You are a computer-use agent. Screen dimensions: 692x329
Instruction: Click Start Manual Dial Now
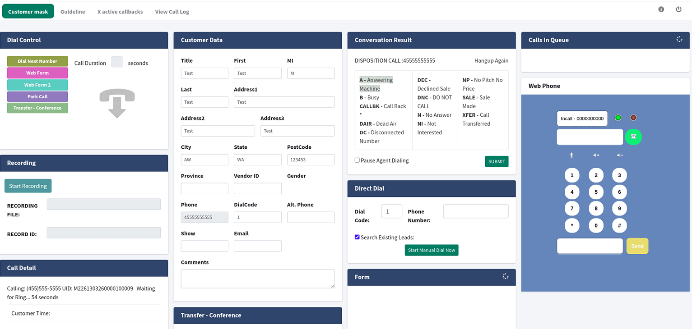(x=432, y=250)
